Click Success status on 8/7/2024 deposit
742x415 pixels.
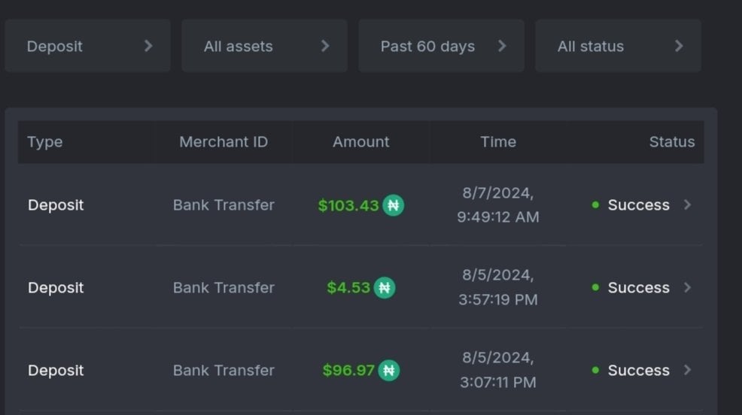tap(638, 205)
